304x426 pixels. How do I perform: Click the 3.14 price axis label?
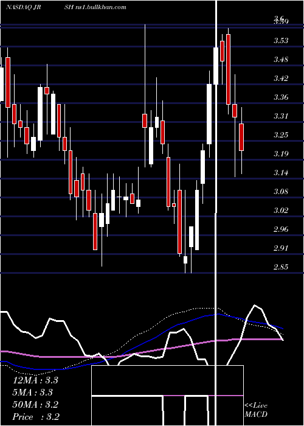tap(281, 173)
